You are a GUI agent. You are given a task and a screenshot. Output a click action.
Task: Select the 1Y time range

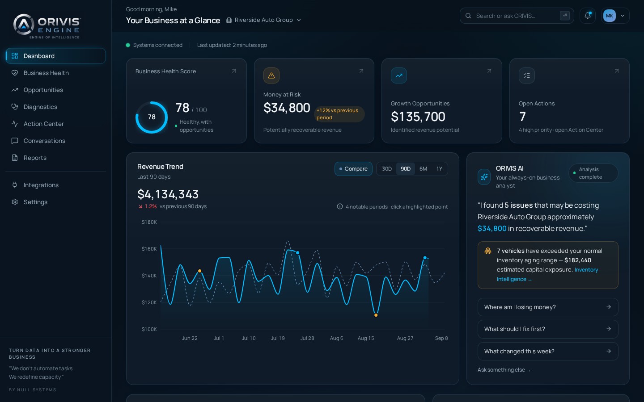(439, 169)
